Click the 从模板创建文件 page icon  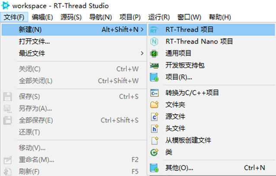click(x=154, y=140)
